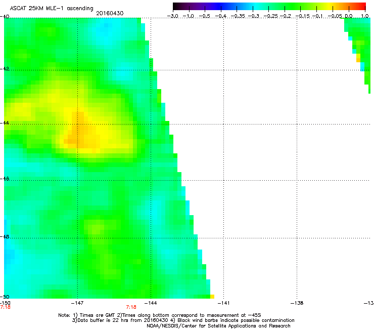Click the date label 20160430
The width and height of the screenshot is (374, 329).
110,13
